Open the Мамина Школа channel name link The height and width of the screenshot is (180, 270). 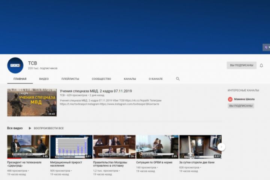[244, 99]
